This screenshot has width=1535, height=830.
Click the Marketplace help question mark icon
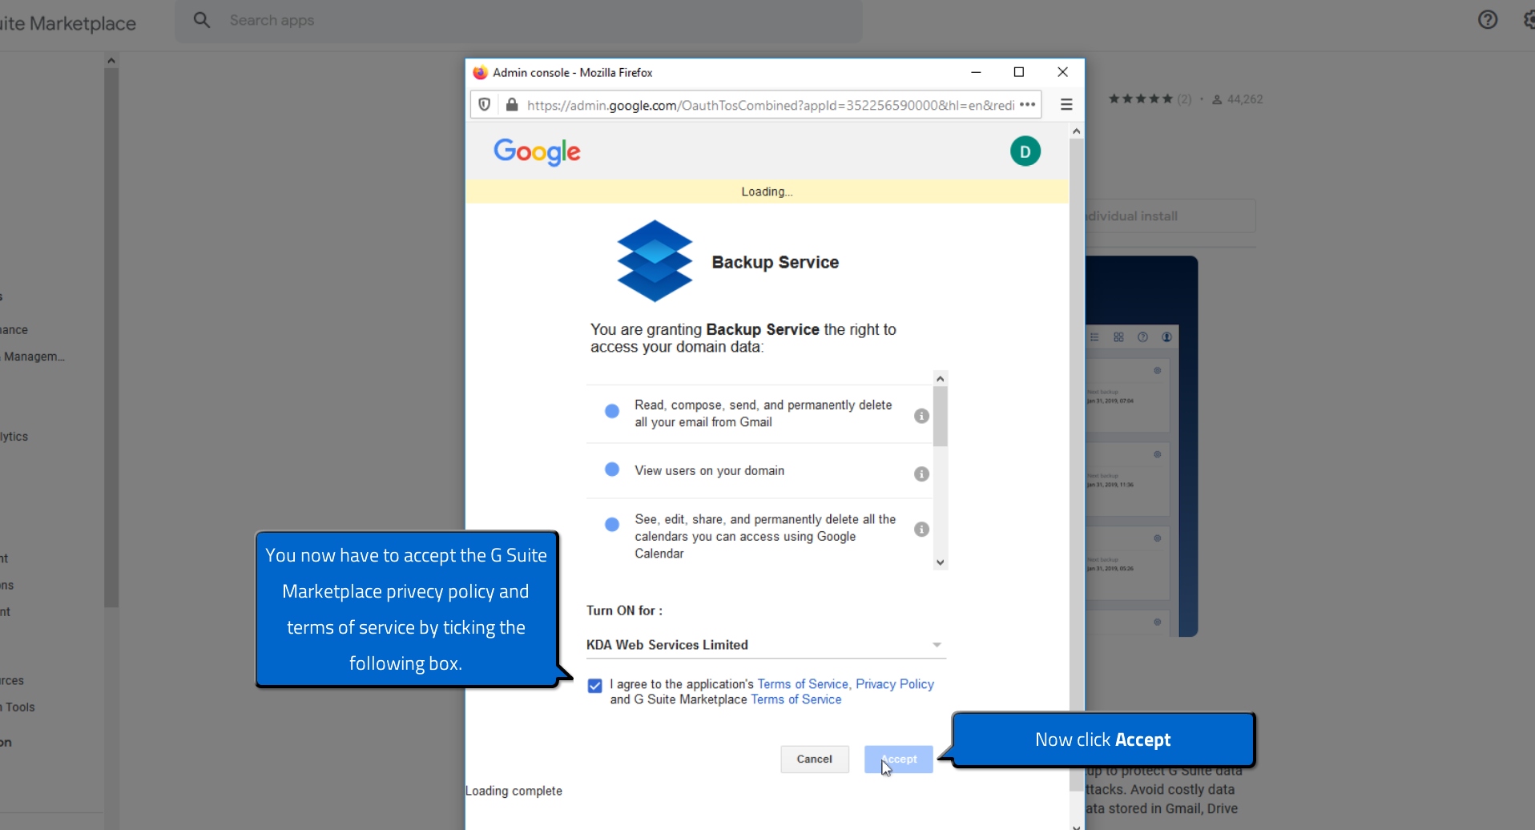pyautogui.click(x=1488, y=20)
